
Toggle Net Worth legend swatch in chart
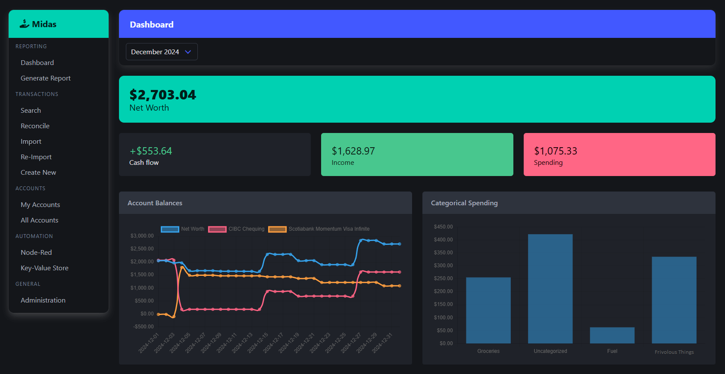170,229
